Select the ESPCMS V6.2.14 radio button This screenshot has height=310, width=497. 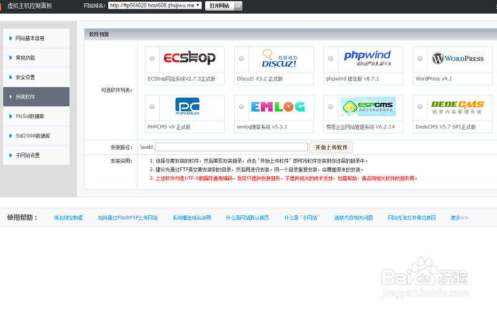(331, 107)
